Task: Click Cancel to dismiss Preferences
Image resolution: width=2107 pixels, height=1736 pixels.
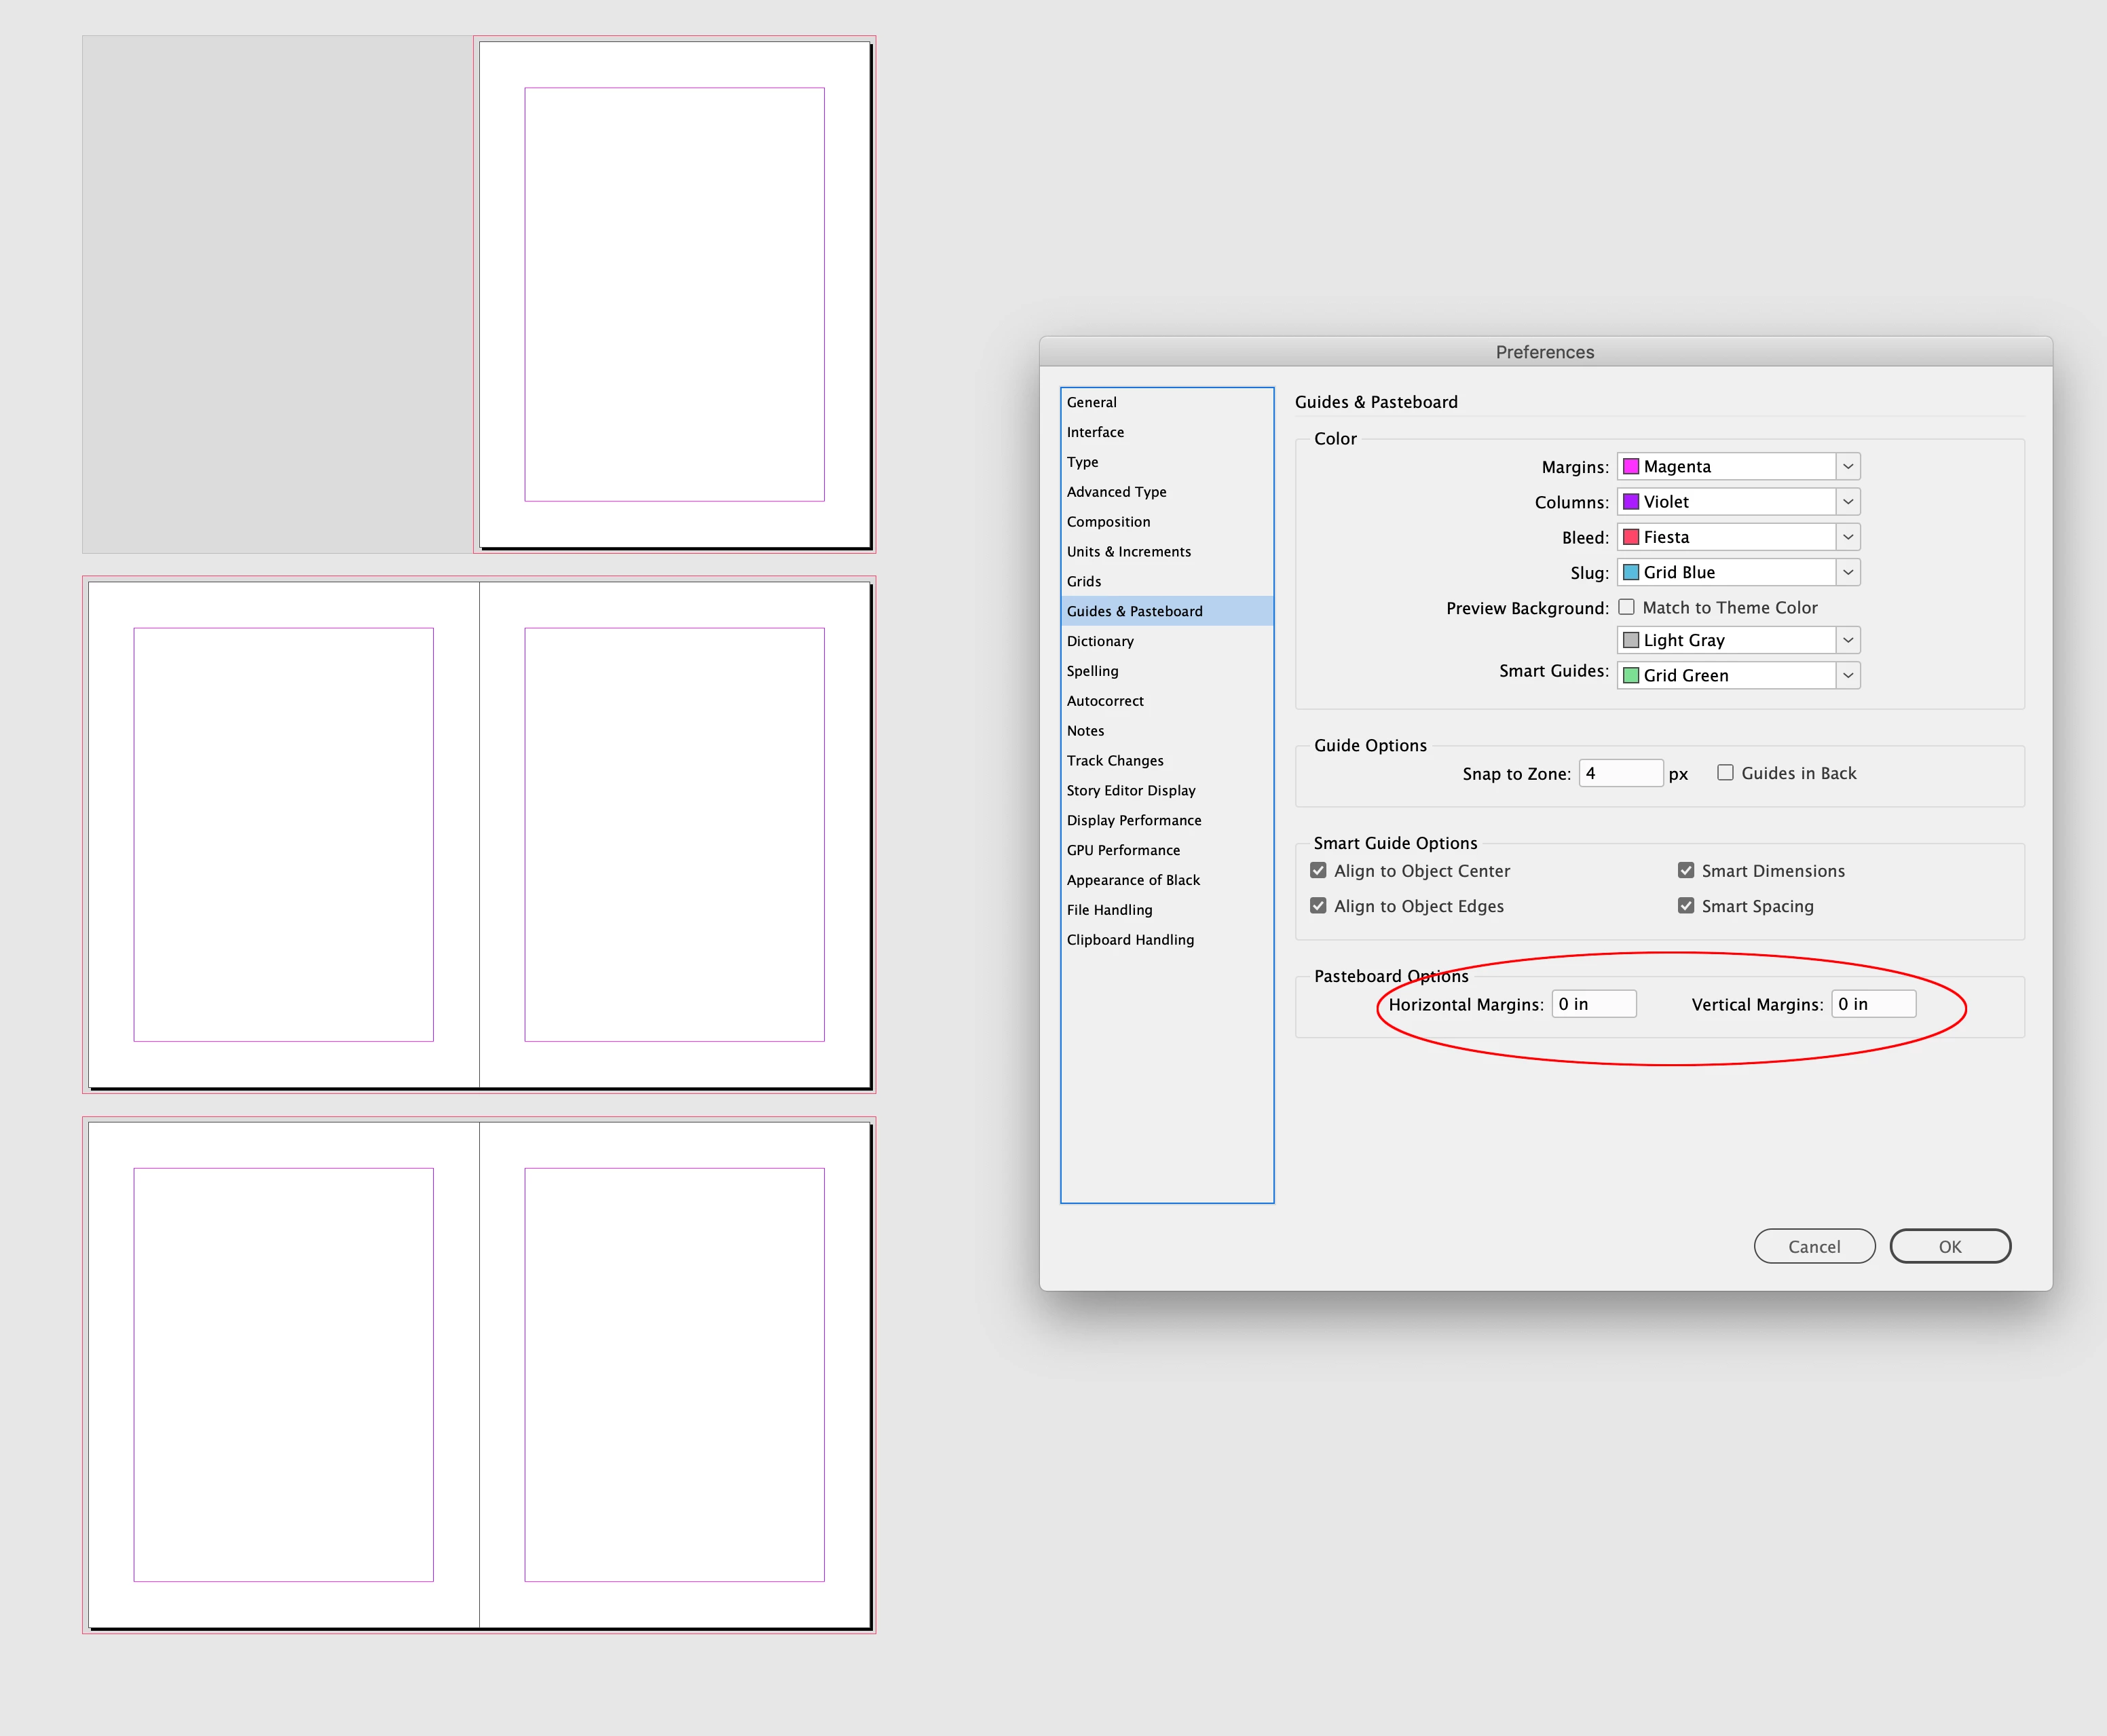Action: tap(1813, 1246)
